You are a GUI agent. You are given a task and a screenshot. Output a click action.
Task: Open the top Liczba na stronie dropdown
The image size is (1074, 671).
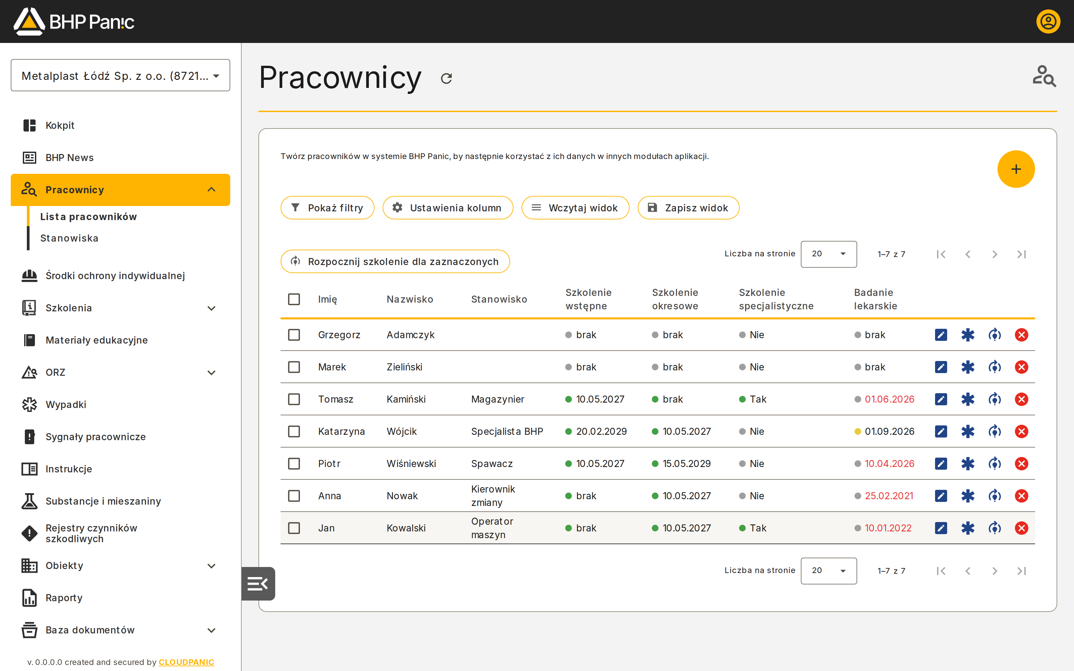pos(828,254)
